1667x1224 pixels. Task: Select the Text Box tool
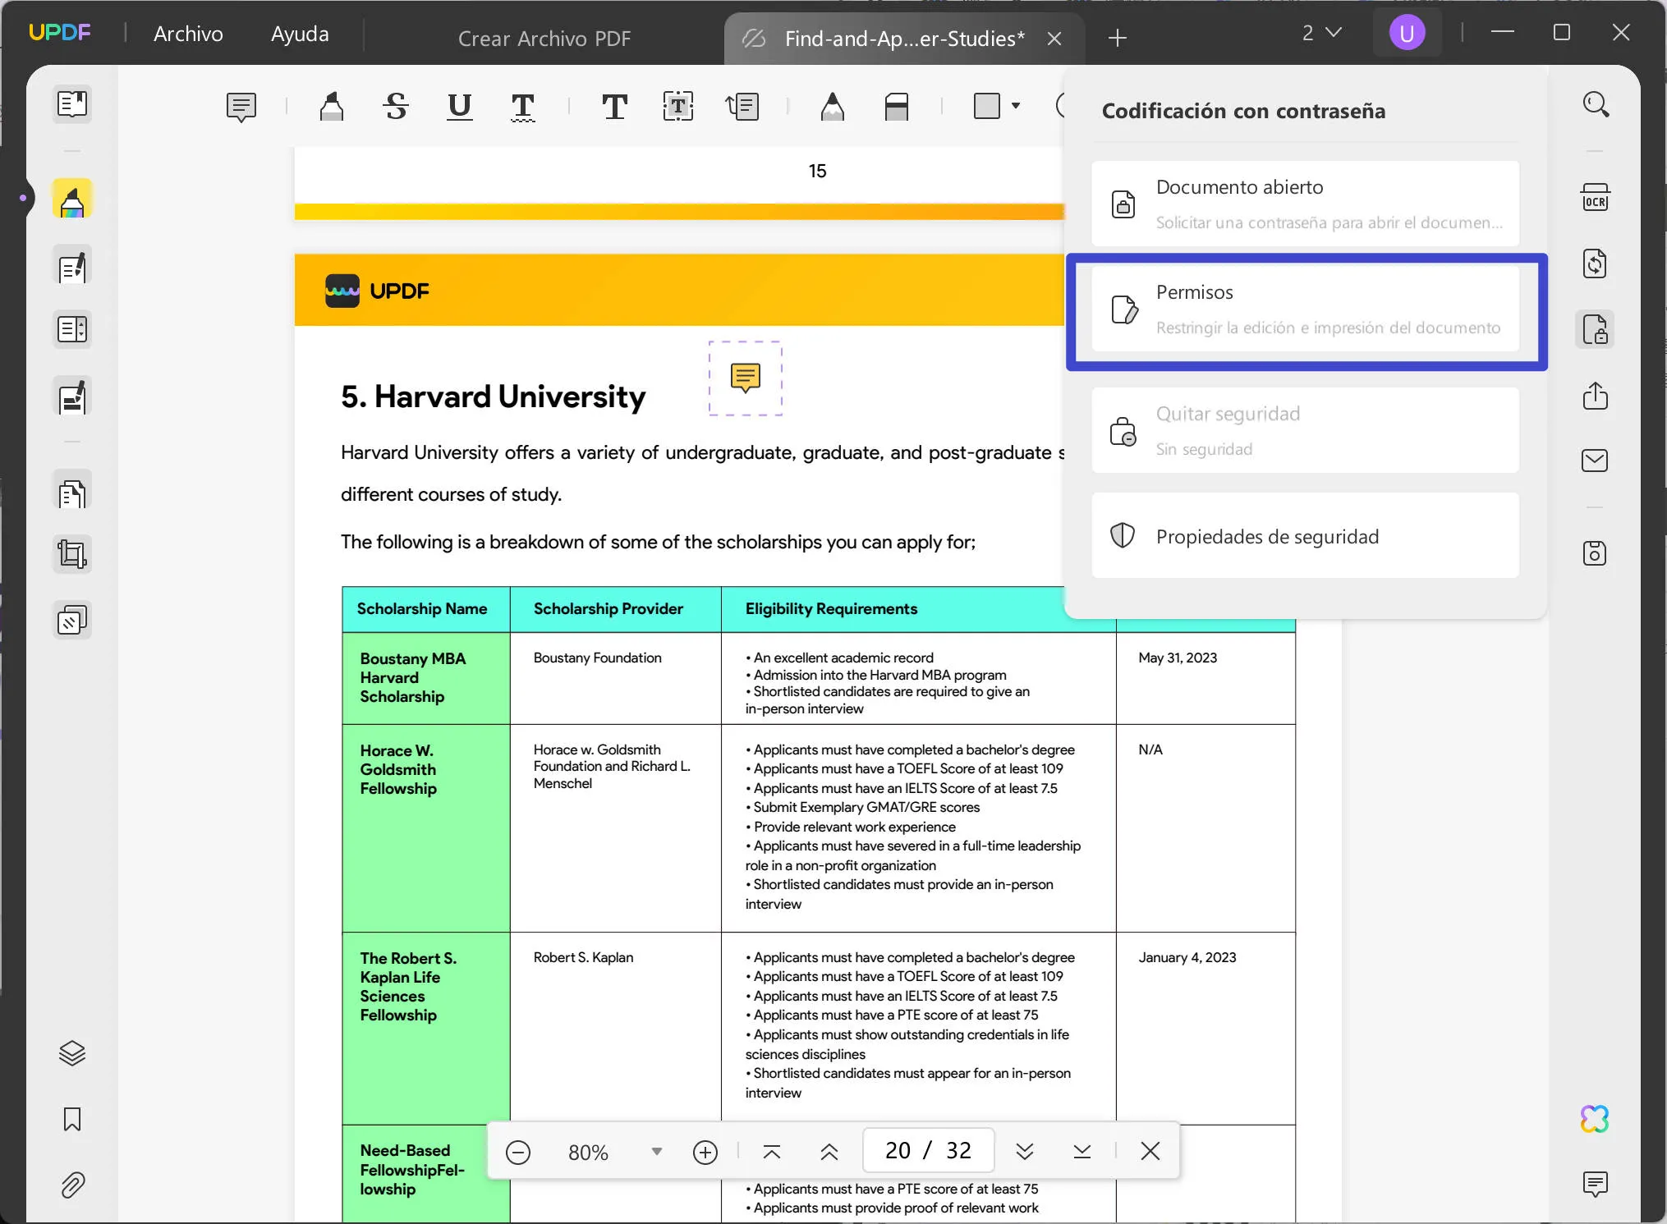coord(678,106)
